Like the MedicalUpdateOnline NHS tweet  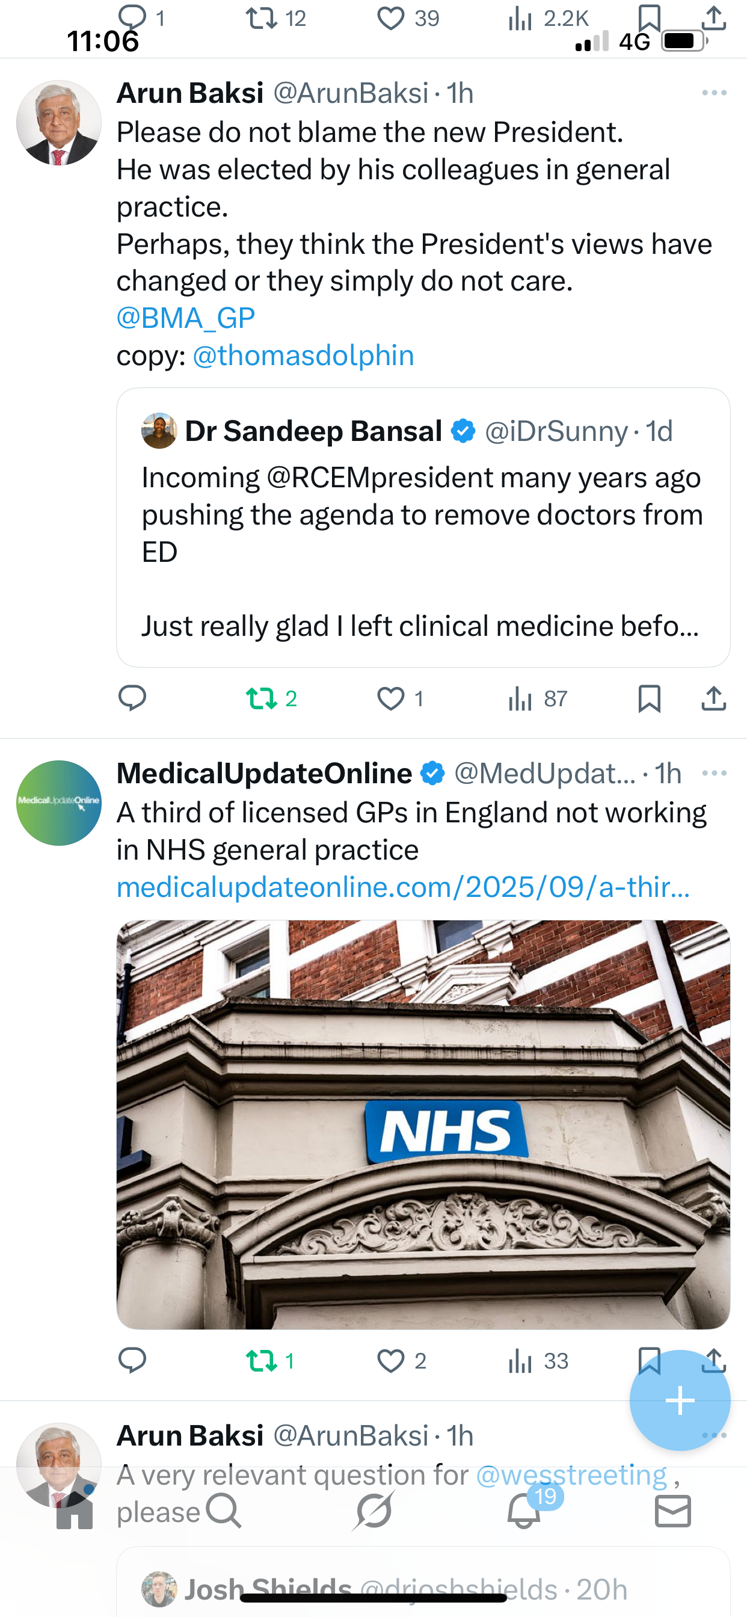coord(390,1360)
